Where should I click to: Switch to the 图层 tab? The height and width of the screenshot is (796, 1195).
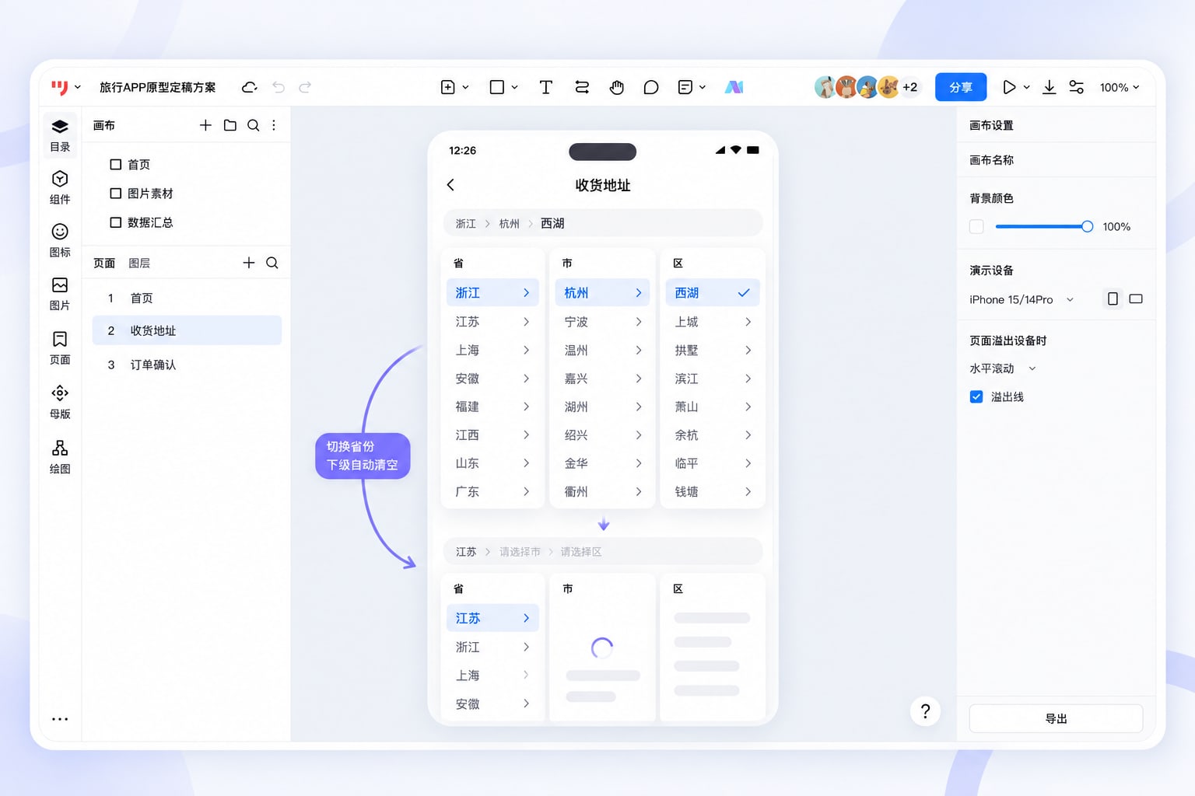click(x=139, y=263)
